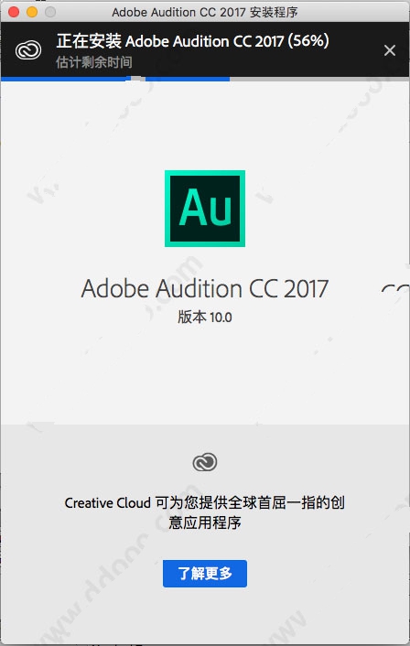The width and height of the screenshot is (410, 646).
Task: Click the red close window button
Action: pos(14,12)
